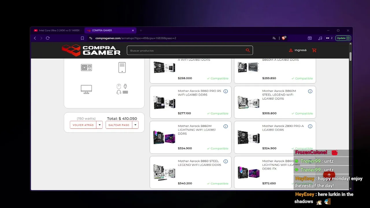Image resolution: width=370 pixels, height=208 pixels.
Task: Click the (150 watts) label
Action: pos(86,118)
